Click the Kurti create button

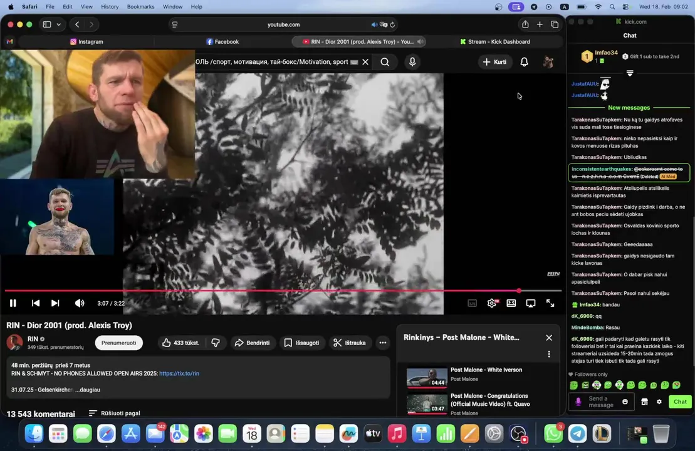click(x=494, y=62)
